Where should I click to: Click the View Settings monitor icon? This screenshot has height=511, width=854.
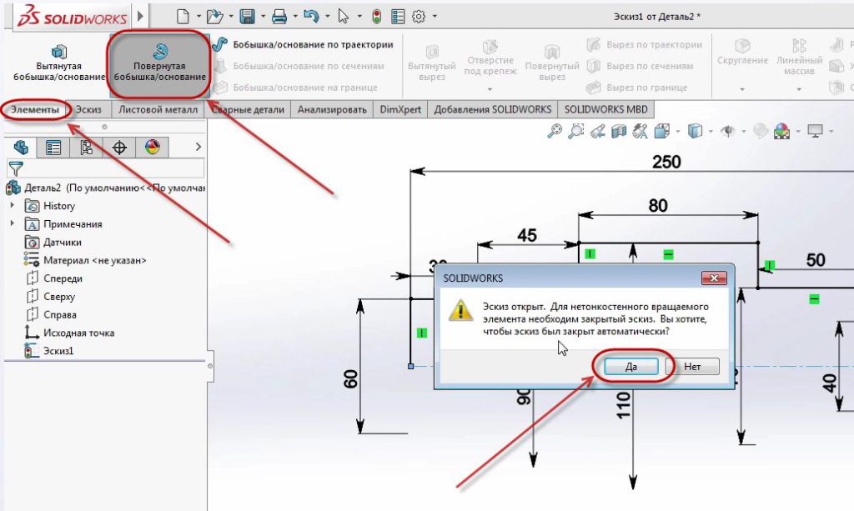[816, 131]
